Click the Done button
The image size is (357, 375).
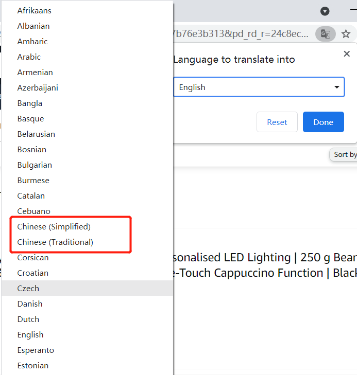[323, 122]
